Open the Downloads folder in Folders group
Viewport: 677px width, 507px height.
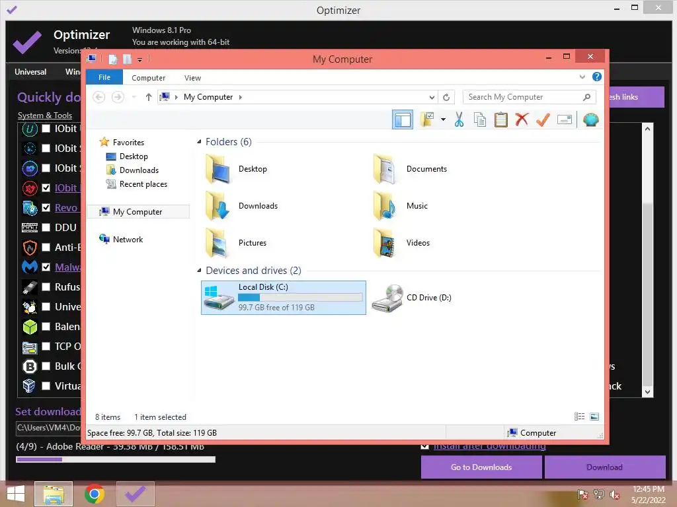coord(218,206)
